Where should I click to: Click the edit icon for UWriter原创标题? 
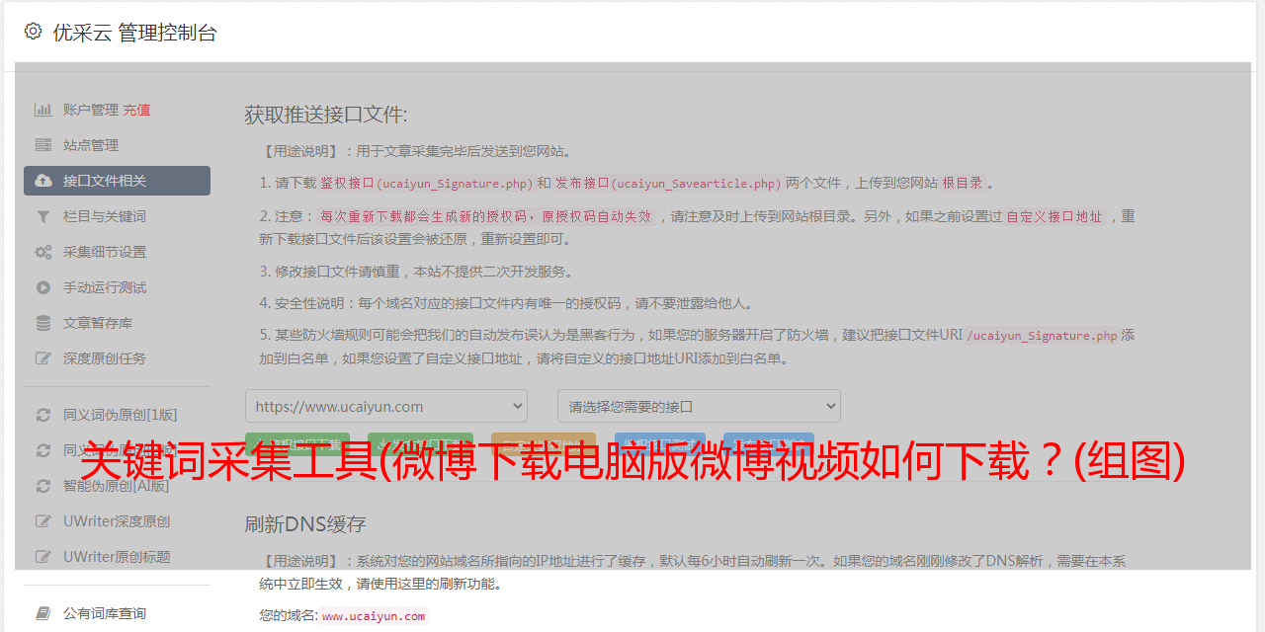pos(43,557)
